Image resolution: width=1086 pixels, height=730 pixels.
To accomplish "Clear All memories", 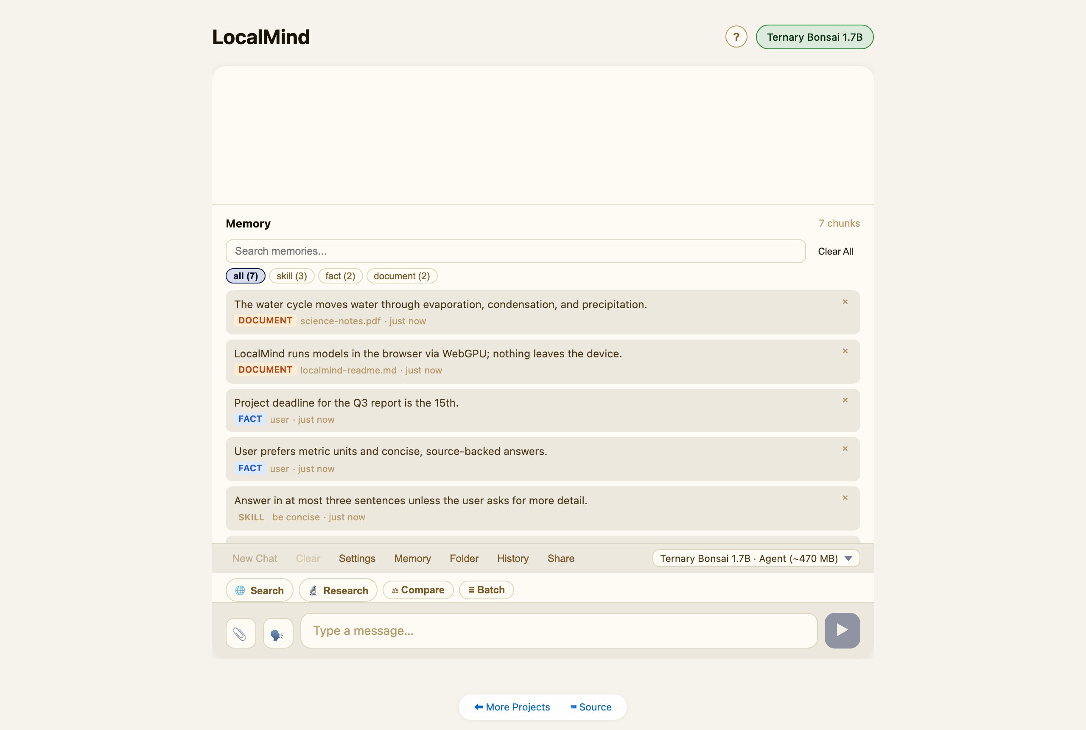I will tap(835, 251).
